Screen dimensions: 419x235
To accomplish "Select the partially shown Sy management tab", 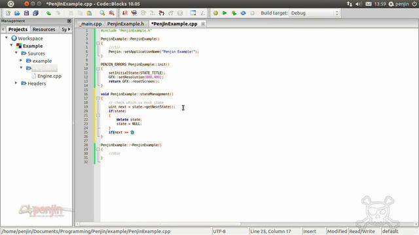I will coord(64,29).
